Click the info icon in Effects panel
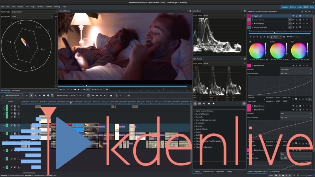This screenshot has height=177, width=315. point(244,104)
